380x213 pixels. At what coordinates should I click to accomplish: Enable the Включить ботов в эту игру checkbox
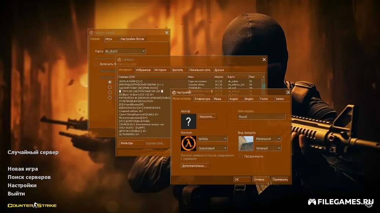click(96, 64)
